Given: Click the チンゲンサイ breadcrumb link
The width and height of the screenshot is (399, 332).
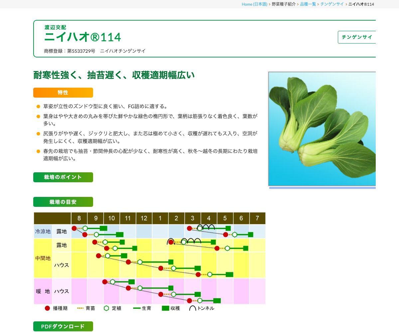Looking at the screenshot, I should click(332, 4).
